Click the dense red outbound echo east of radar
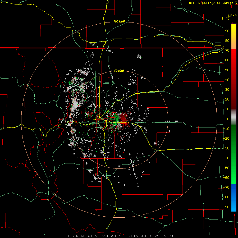This screenshot has height=238, width=238. click(x=123, y=119)
